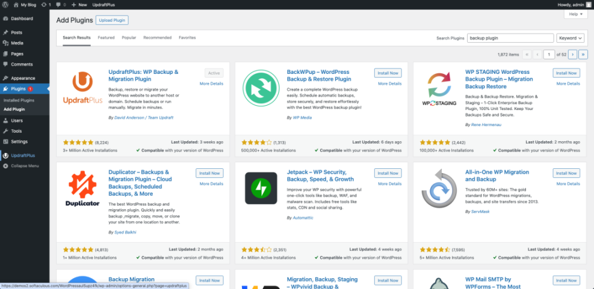Install Jetpack plugin now
The image size is (594, 289).
point(388,173)
